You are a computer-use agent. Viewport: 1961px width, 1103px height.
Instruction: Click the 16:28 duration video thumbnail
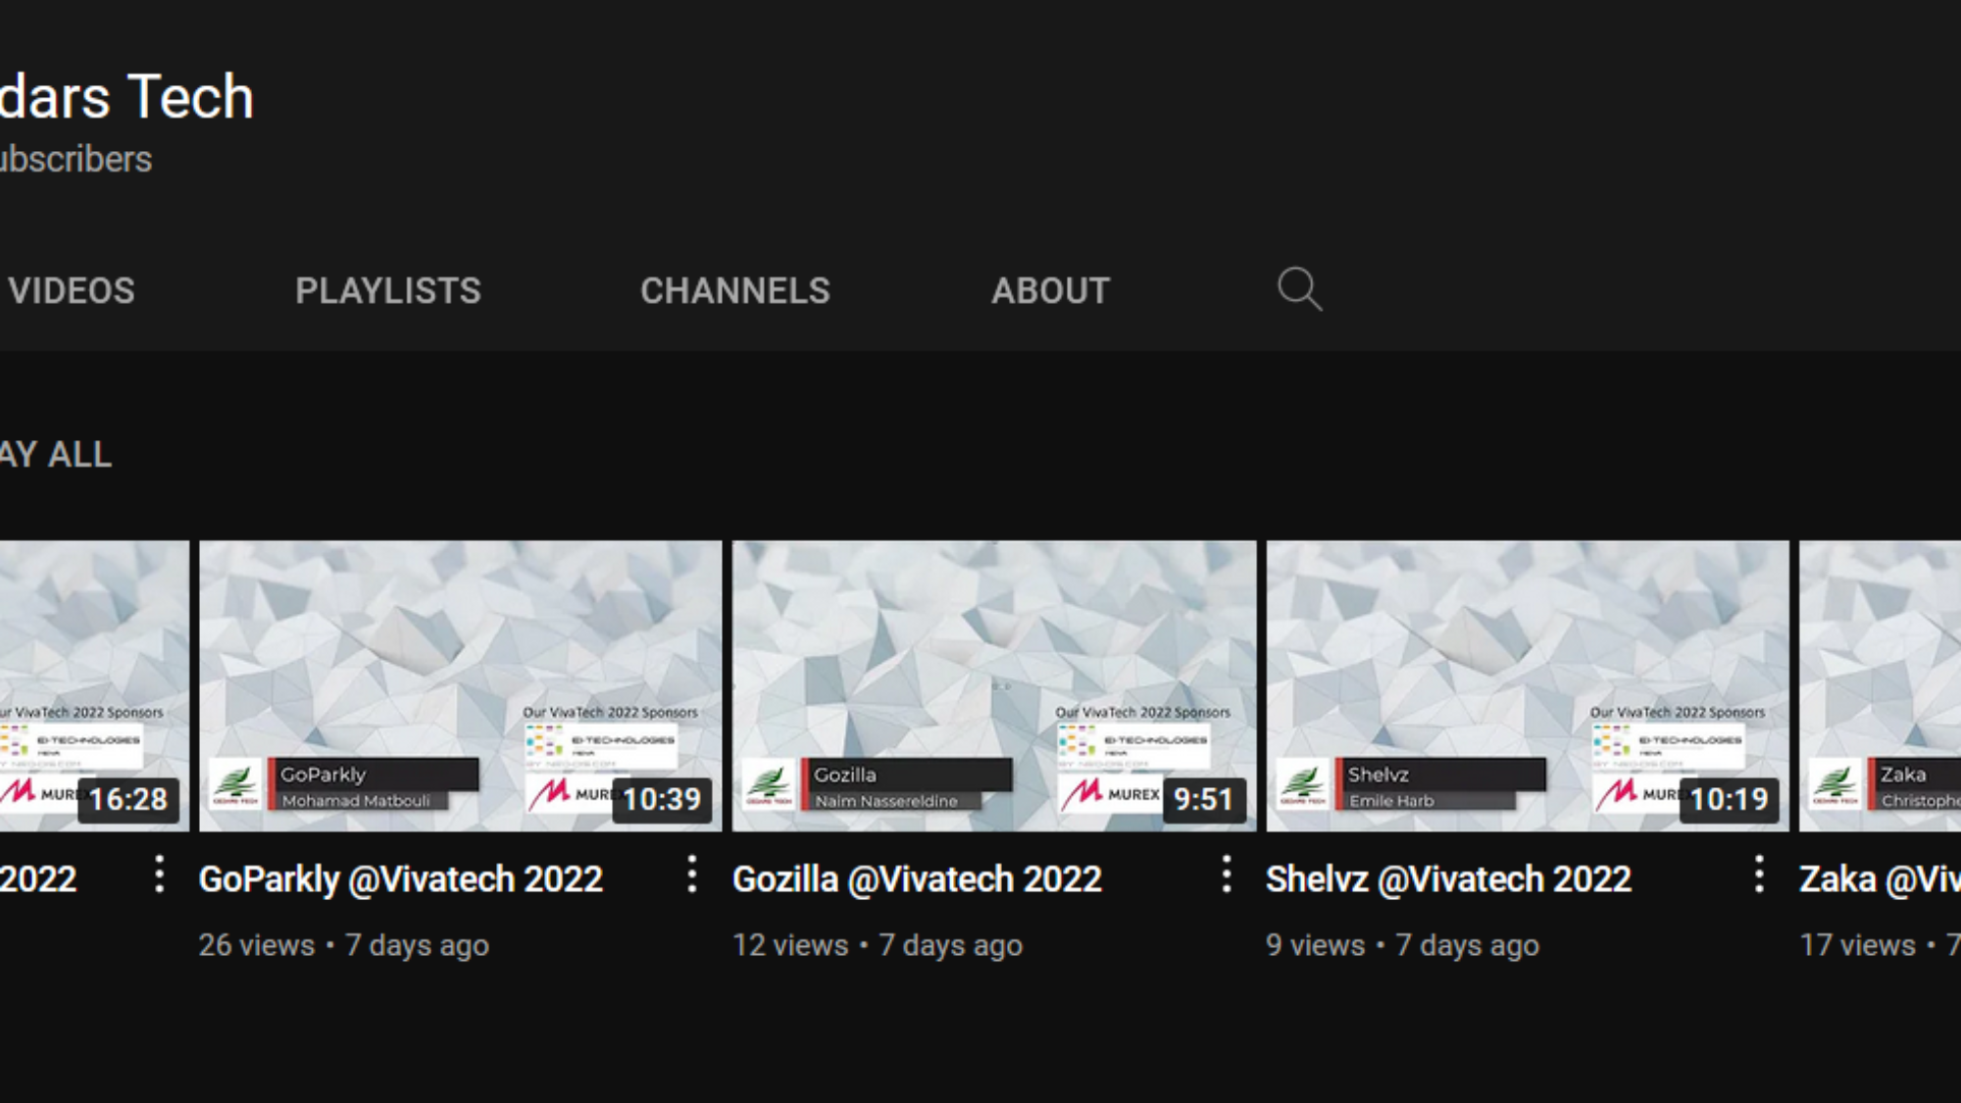(94, 685)
